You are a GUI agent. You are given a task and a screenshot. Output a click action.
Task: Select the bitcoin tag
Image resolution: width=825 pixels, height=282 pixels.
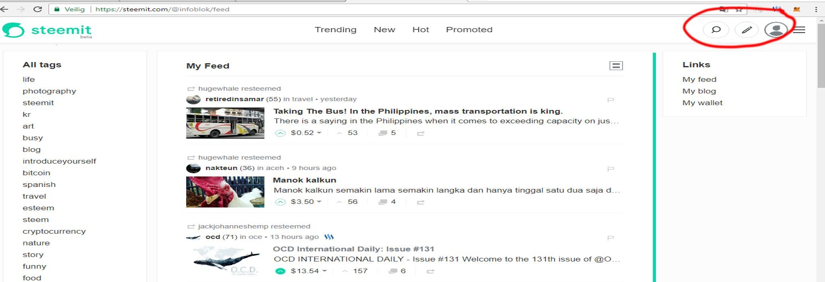coord(36,173)
